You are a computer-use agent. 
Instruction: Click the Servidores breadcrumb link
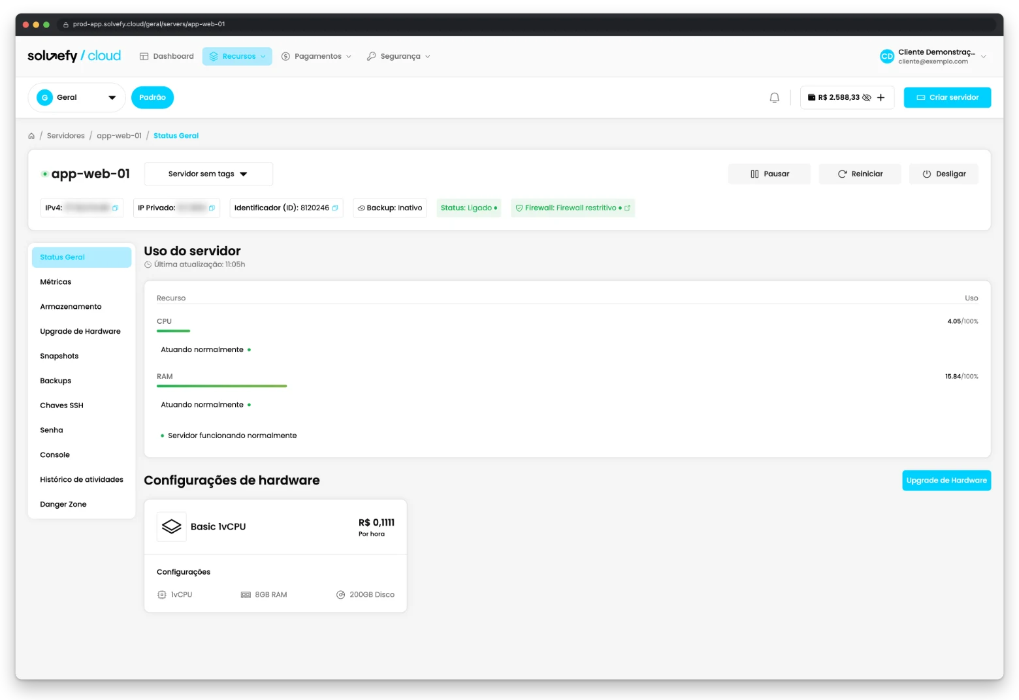(66, 136)
